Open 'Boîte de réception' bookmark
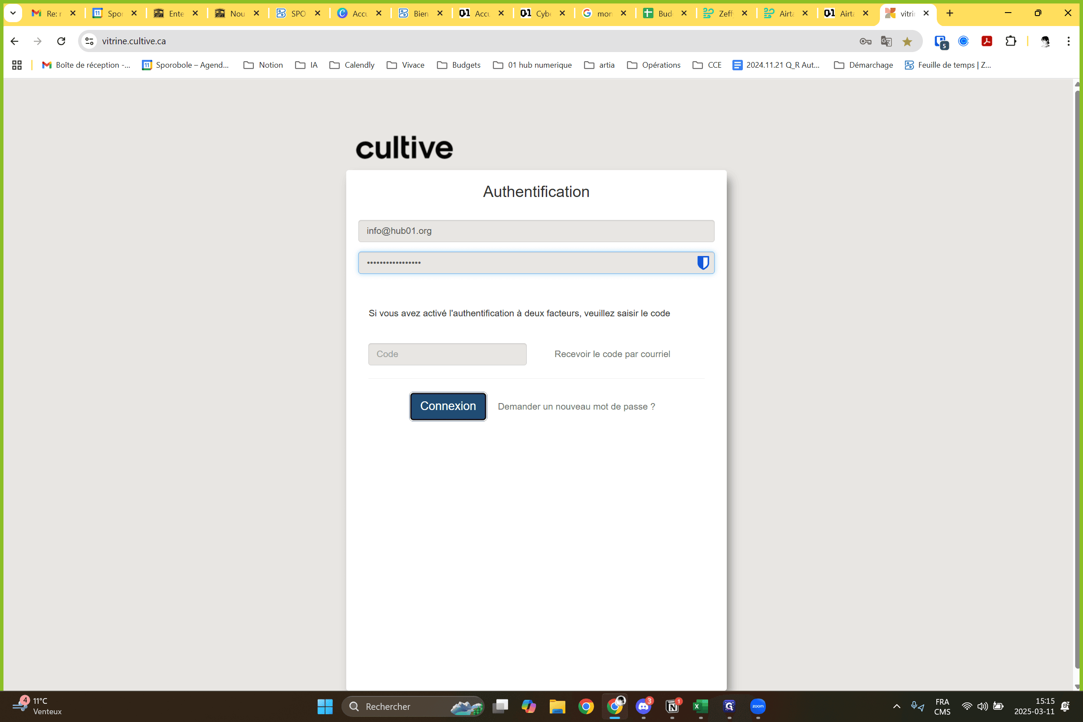The image size is (1083, 722). pyautogui.click(x=86, y=65)
